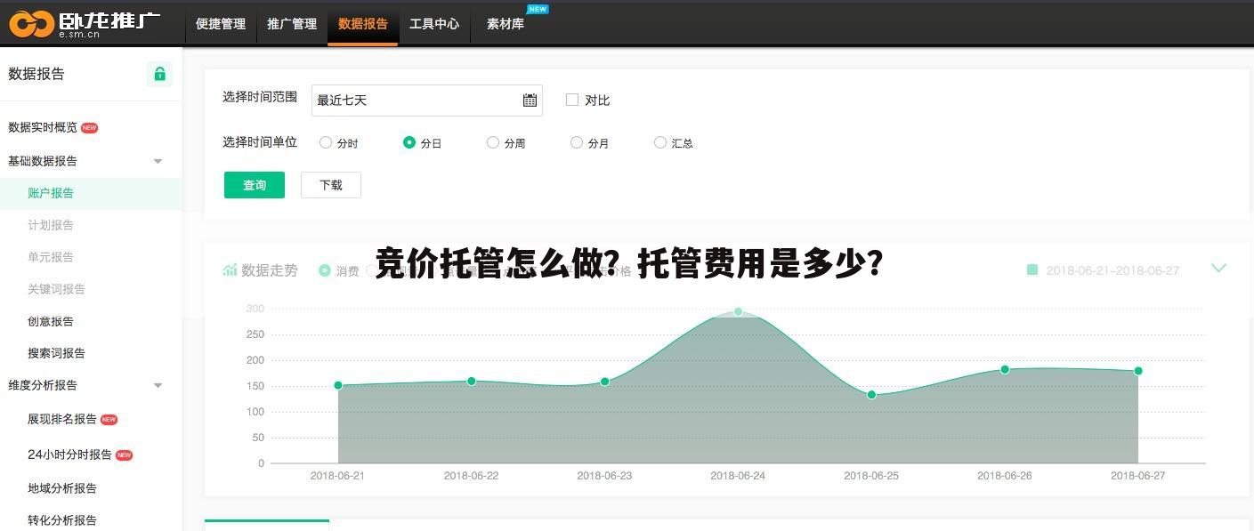Click the 卧龙推广 logo icon
Screen dimensions: 1254x531
pos(32,24)
